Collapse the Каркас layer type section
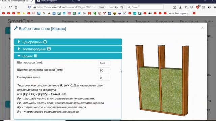 pos(68,56)
